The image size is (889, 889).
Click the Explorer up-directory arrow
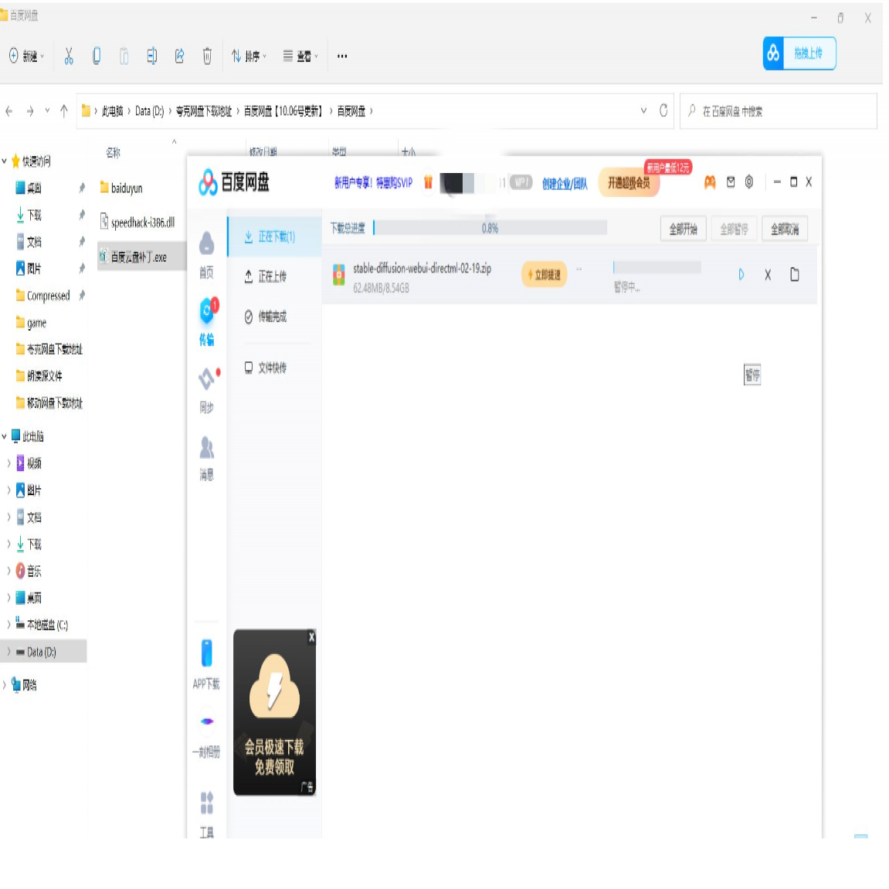coord(64,111)
